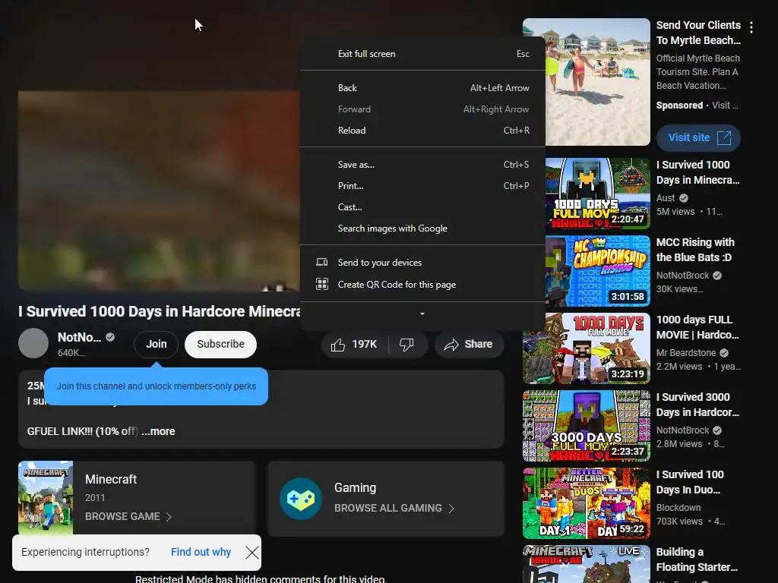Click the external link icon on Visit site

pos(724,138)
